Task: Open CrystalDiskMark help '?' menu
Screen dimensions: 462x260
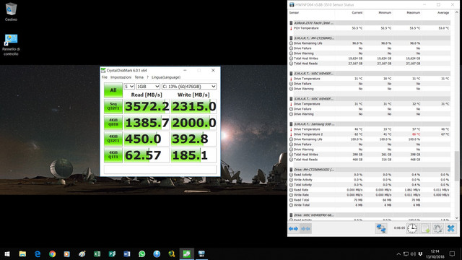Action: pyautogui.click(x=147, y=77)
